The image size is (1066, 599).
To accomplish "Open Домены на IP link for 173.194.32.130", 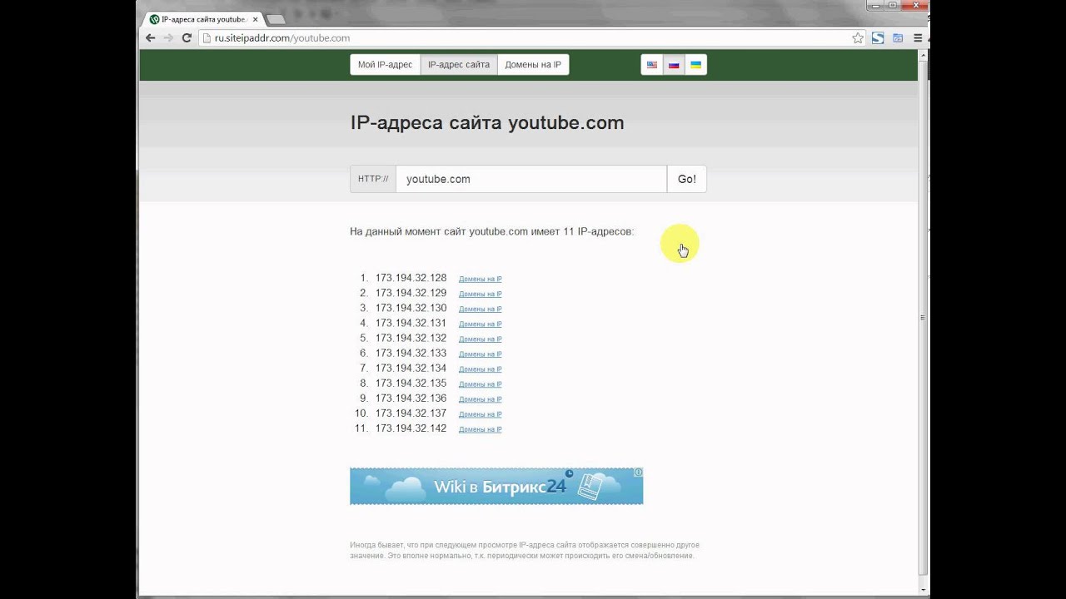I will (481, 309).
